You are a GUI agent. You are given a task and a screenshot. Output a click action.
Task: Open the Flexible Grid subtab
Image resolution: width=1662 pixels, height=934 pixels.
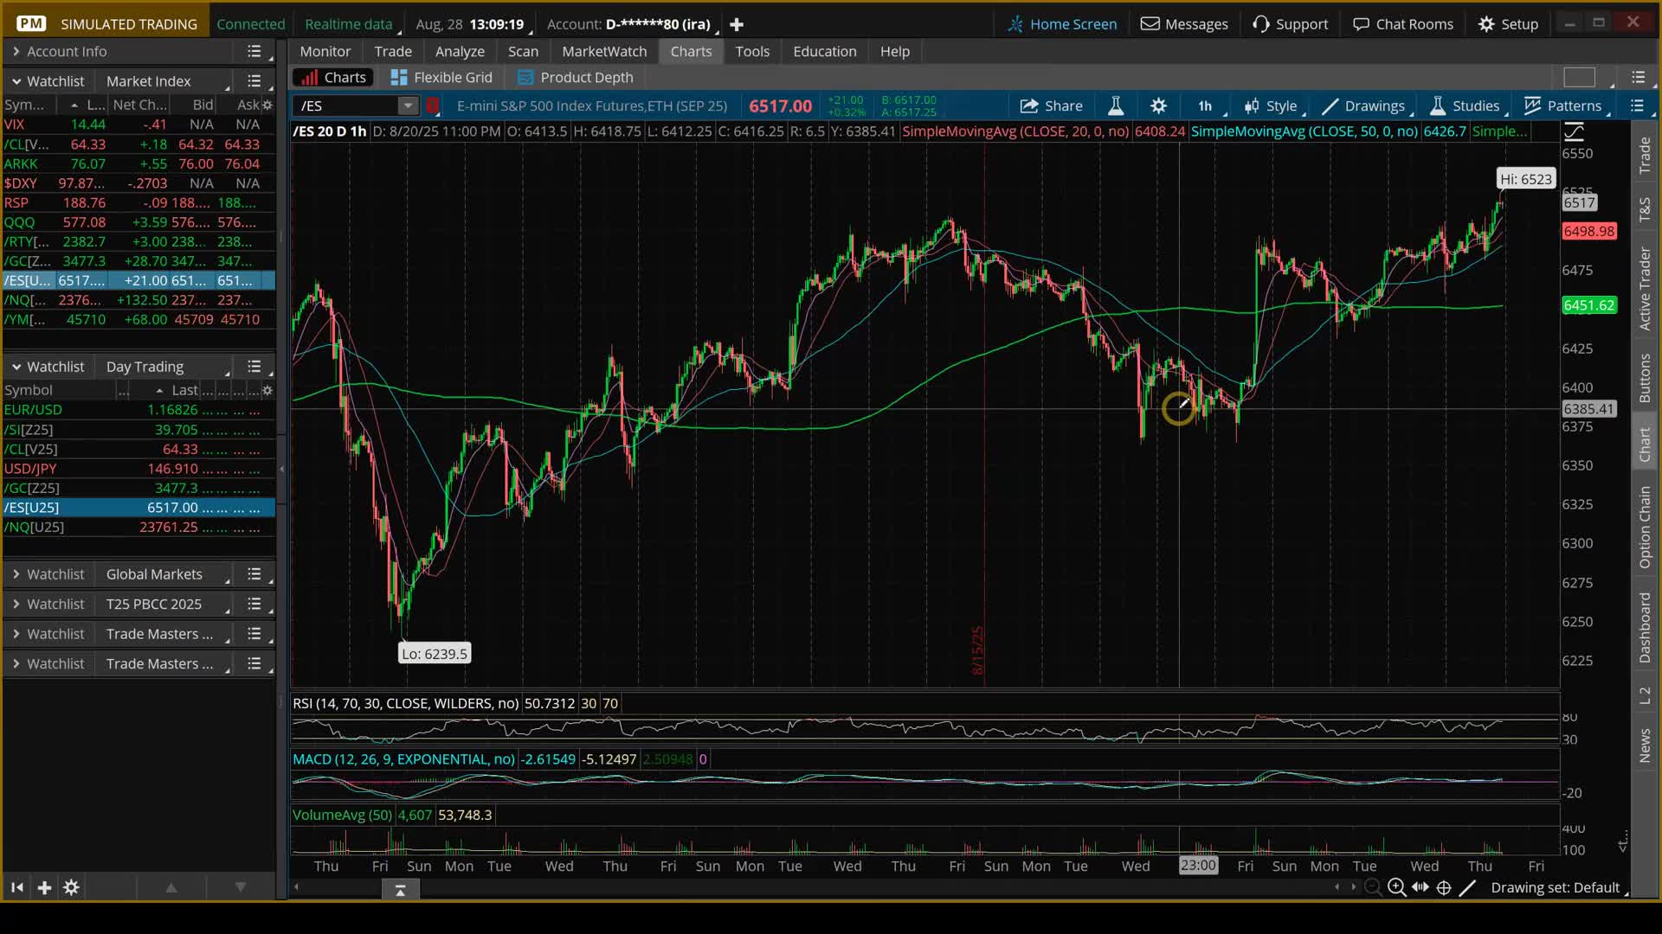click(x=441, y=77)
